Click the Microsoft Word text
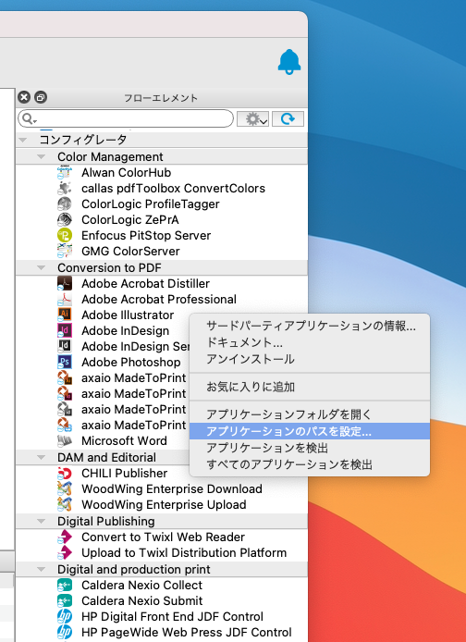466x642 pixels. click(124, 441)
